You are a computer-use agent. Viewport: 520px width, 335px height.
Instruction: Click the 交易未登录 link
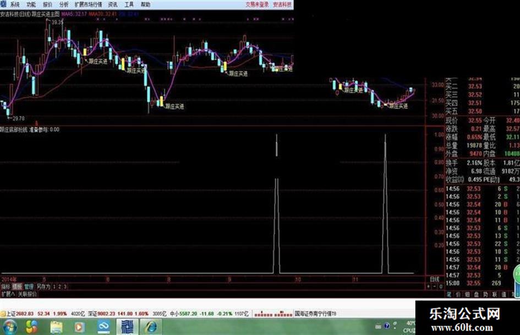pyautogui.click(x=258, y=4)
